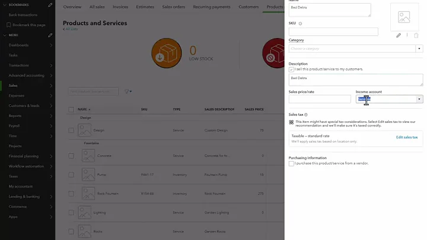Check the Pump row checkbox
Screen dimensions: 427x240
[71, 175]
